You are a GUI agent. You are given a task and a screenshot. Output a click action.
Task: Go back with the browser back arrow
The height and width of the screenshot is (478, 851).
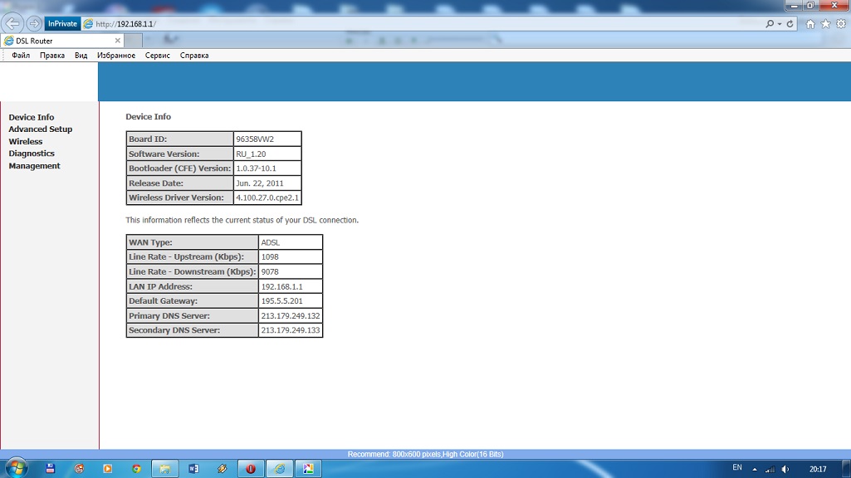12,23
